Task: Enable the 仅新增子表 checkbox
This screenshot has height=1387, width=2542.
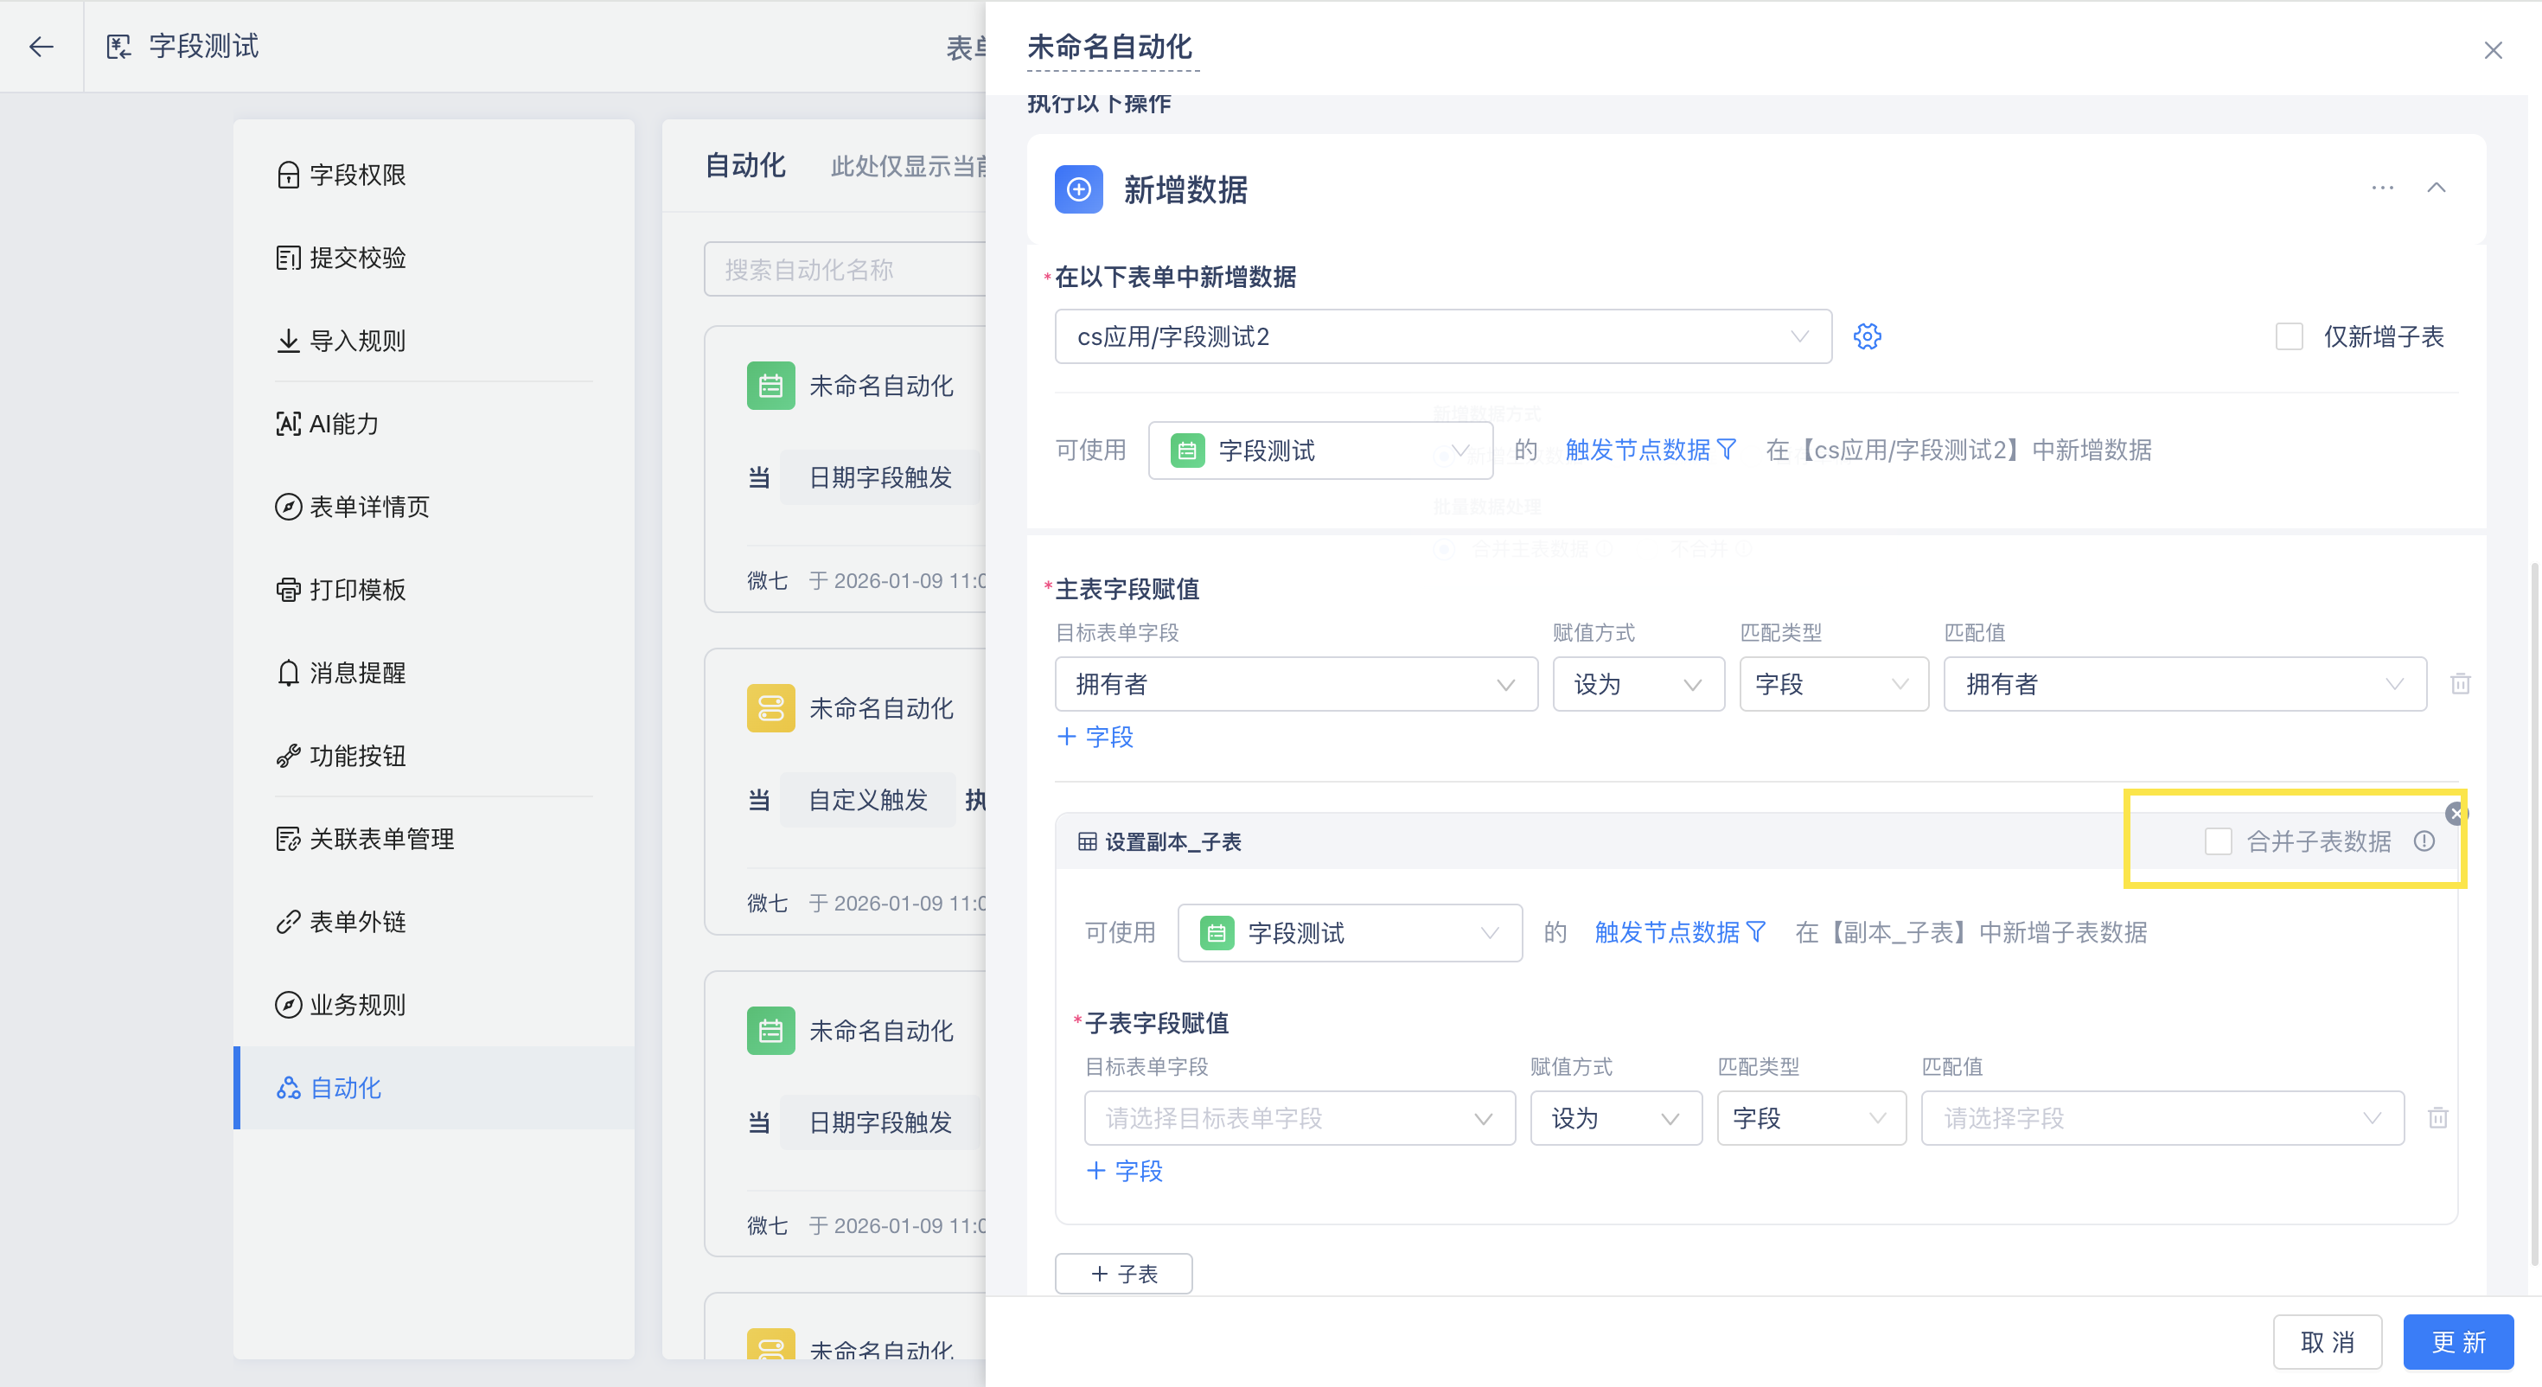Action: [x=2289, y=336]
